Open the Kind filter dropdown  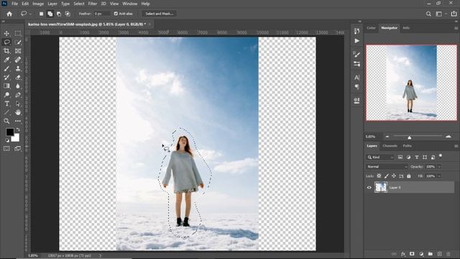tap(380, 158)
